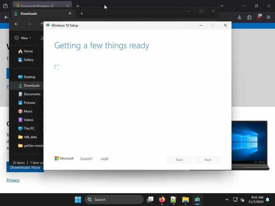
Task: Click Back in Windows 10 Setup
Action: tap(179, 160)
